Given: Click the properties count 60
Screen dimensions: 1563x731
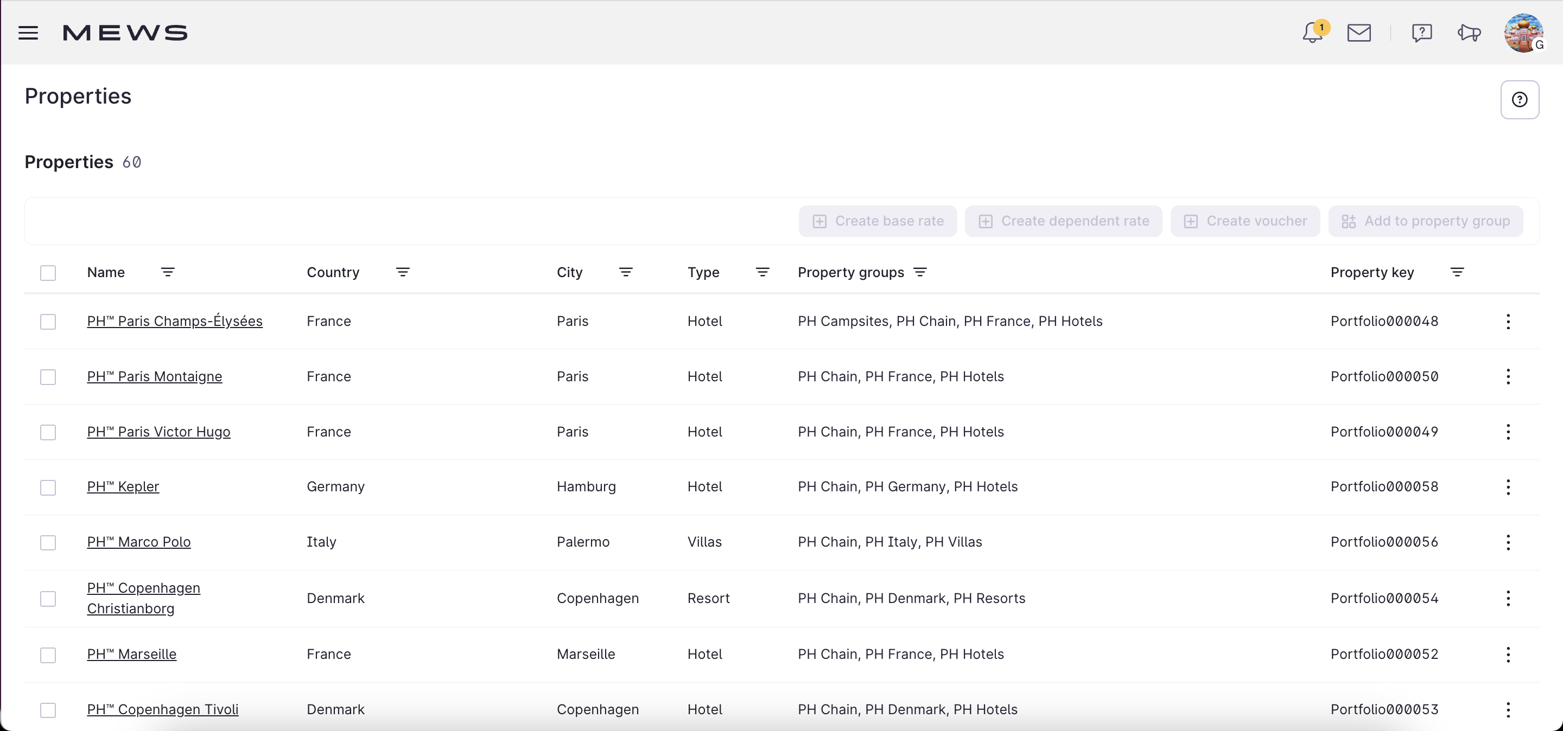Looking at the screenshot, I should click(132, 163).
